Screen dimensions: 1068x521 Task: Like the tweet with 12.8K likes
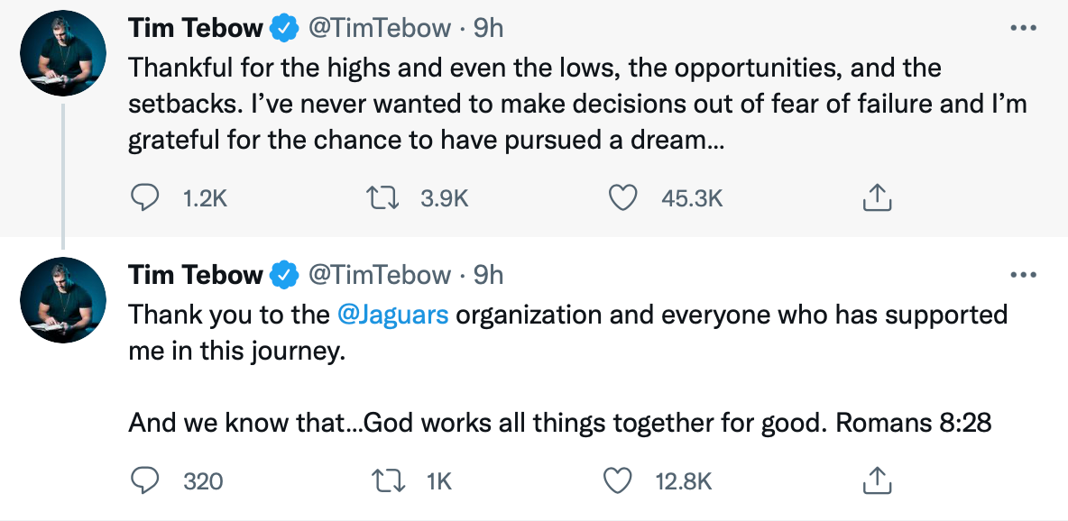pos(618,481)
